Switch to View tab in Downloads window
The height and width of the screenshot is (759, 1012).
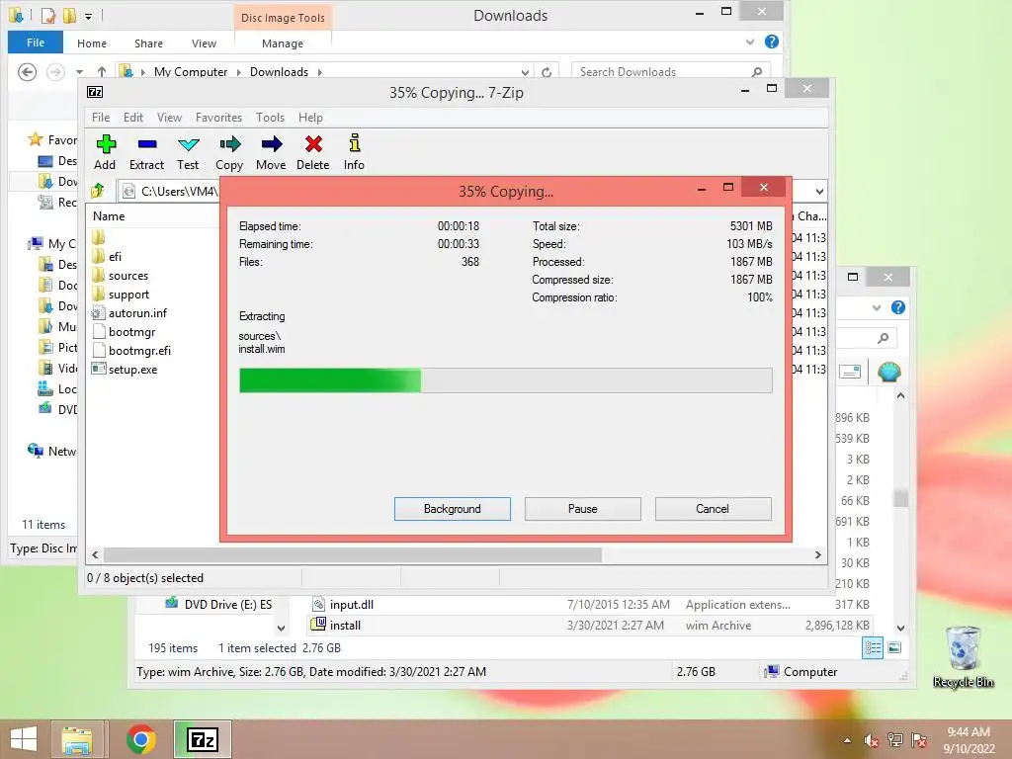coord(204,43)
